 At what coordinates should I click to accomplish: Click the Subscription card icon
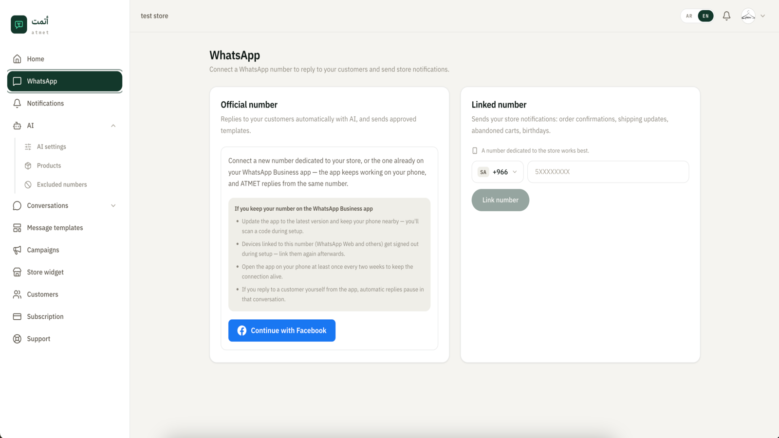point(17,316)
